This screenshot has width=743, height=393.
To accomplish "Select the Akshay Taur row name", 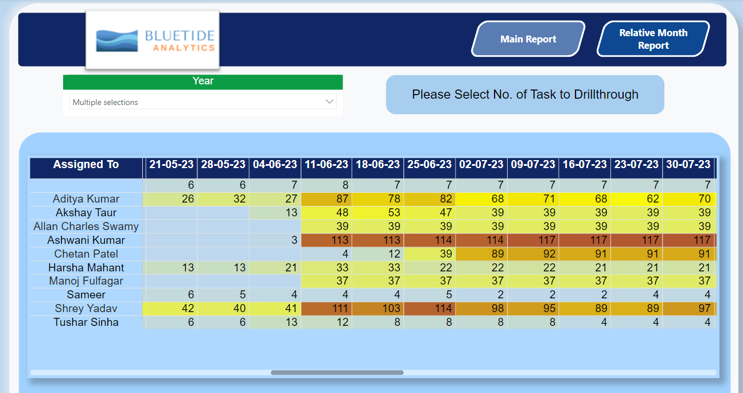I will coord(86,213).
